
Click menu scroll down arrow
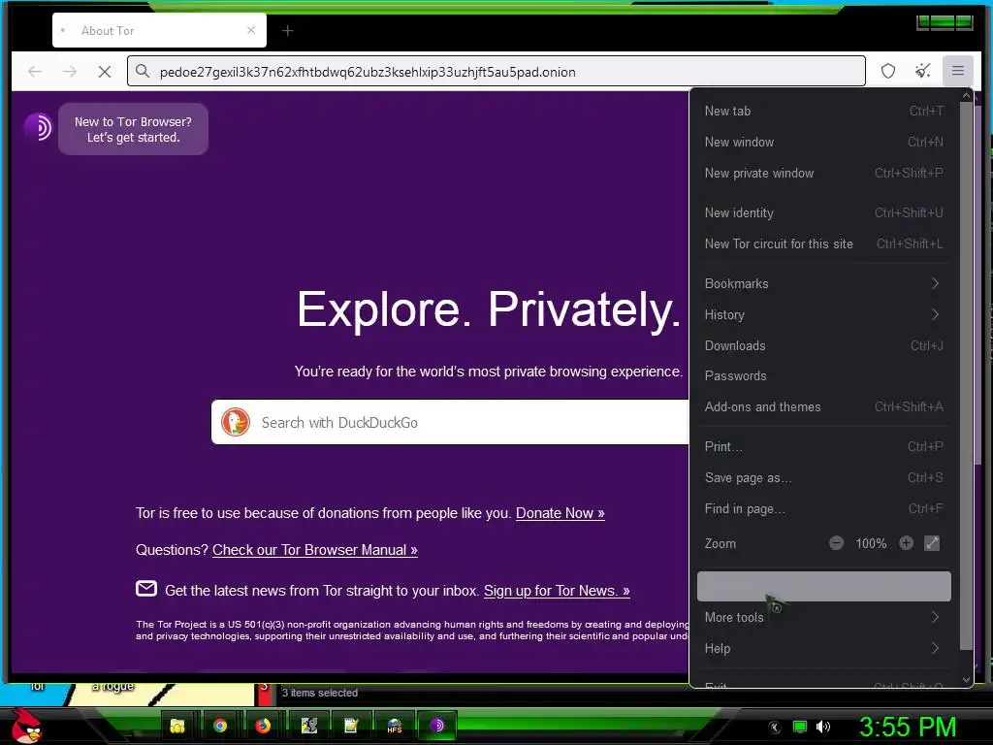[966, 679]
